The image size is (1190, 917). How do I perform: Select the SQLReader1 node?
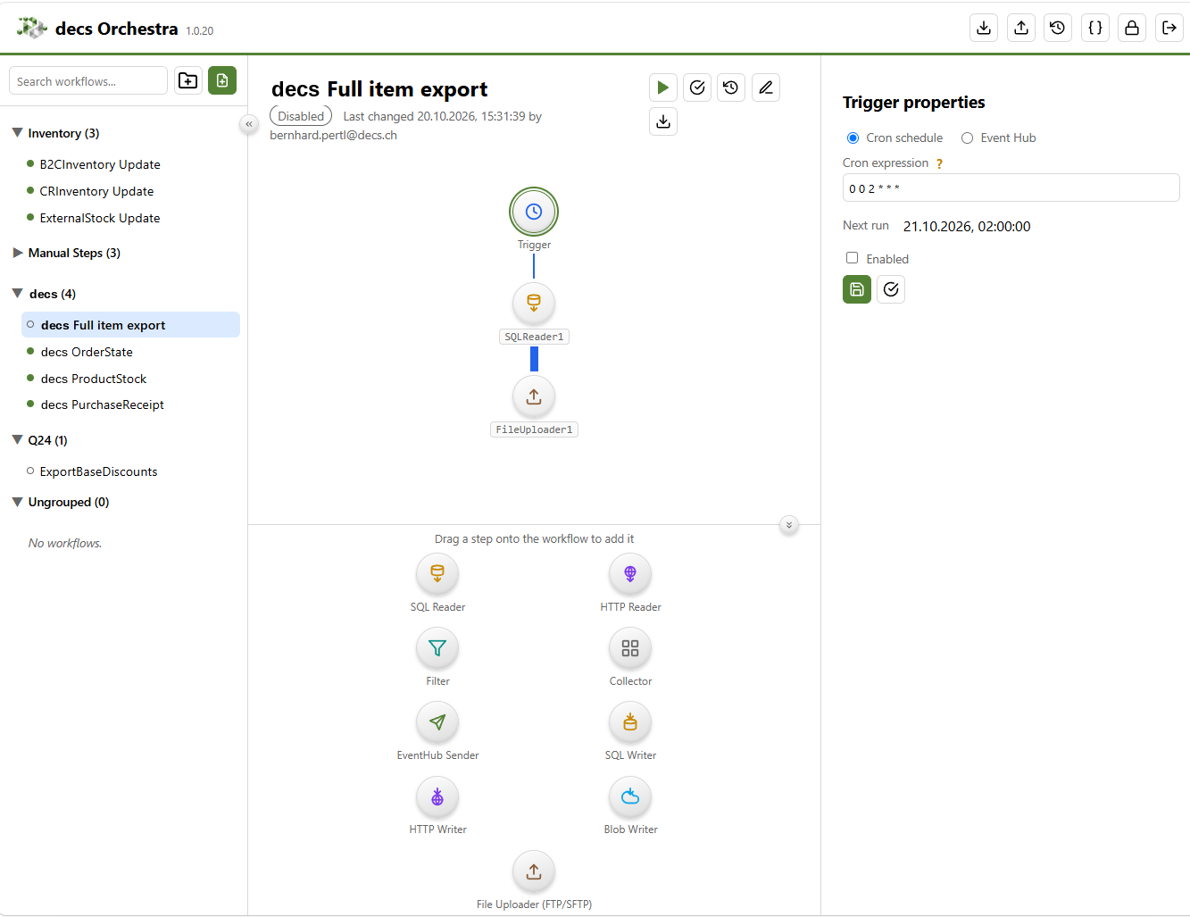point(534,304)
